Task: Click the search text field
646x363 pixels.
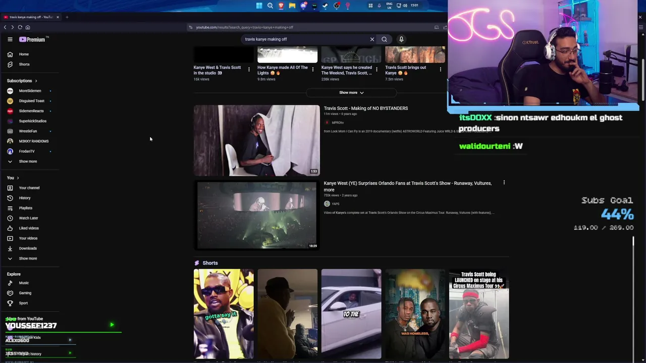Action: tap(305, 39)
